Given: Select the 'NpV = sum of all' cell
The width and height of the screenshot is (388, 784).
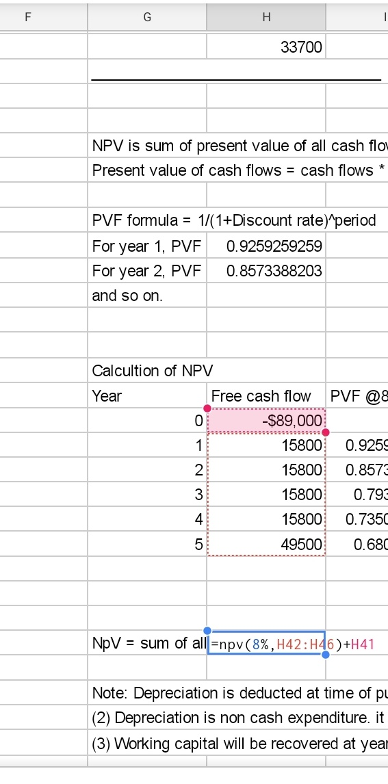Looking at the screenshot, I should coord(147,644).
